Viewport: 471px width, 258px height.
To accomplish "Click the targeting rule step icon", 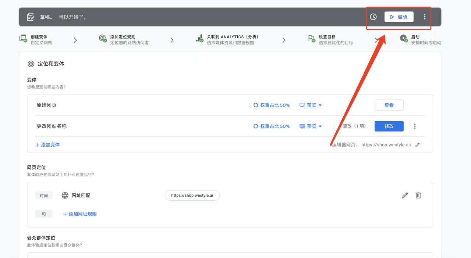I will (103, 39).
